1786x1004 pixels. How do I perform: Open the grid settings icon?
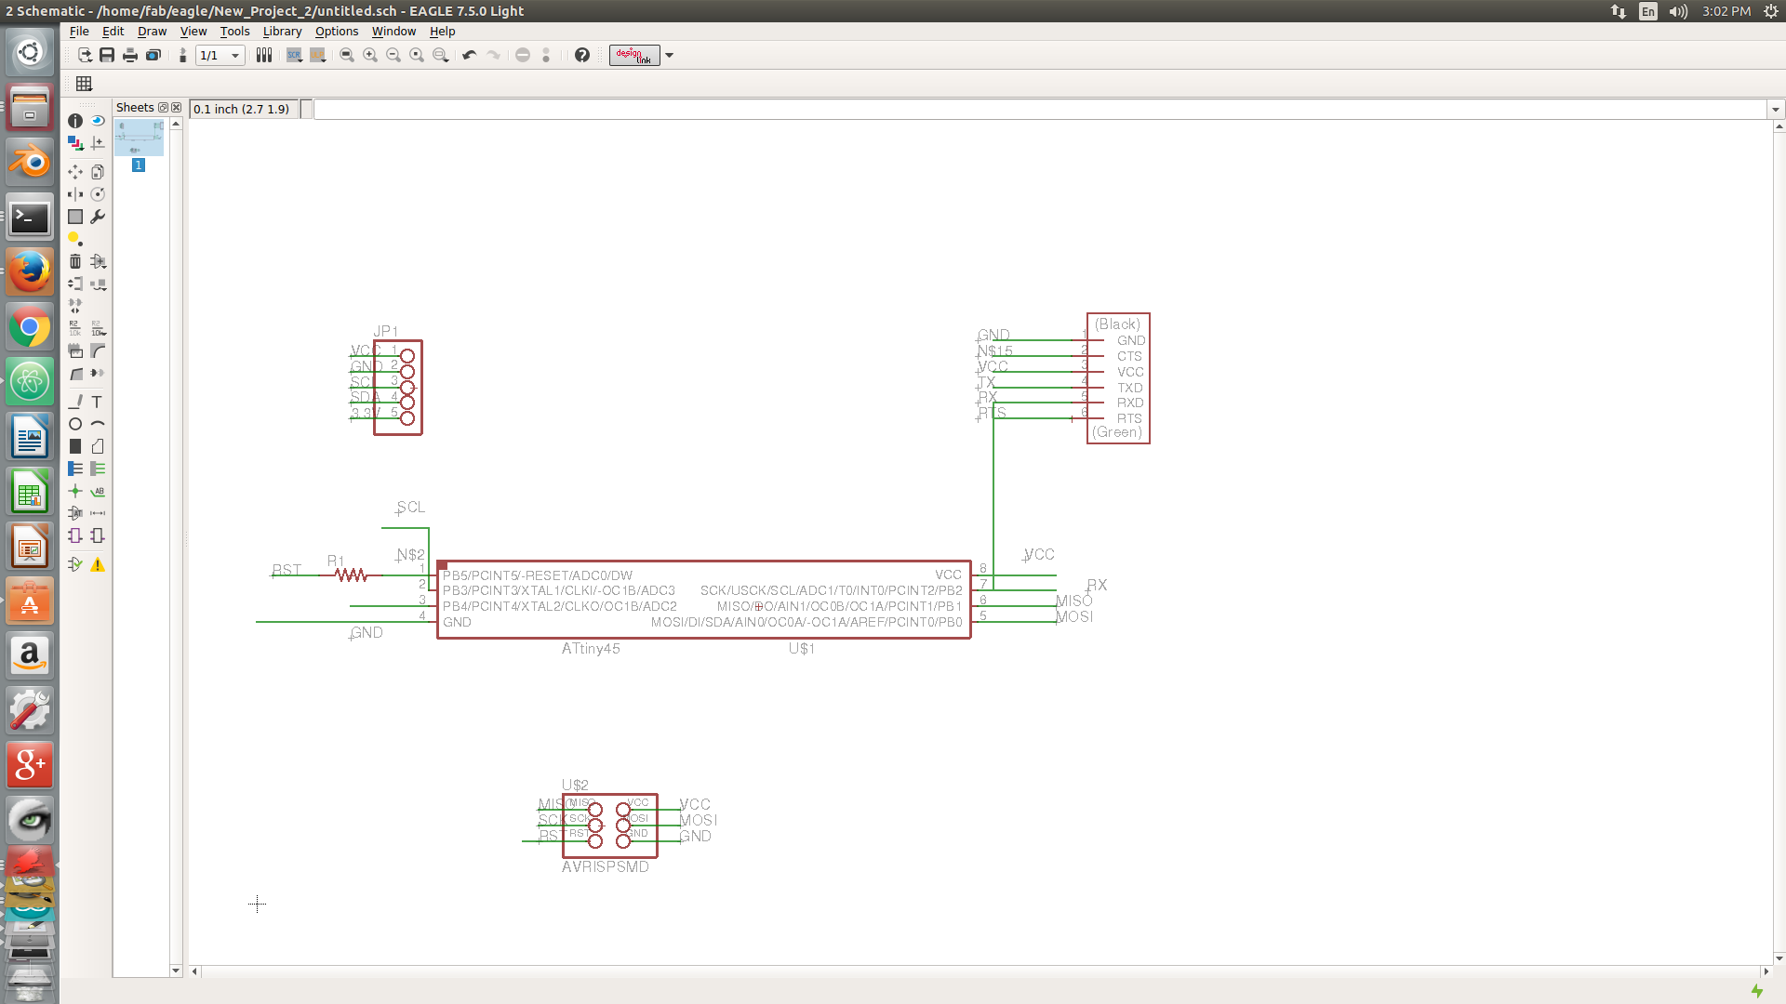[x=84, y=84]
